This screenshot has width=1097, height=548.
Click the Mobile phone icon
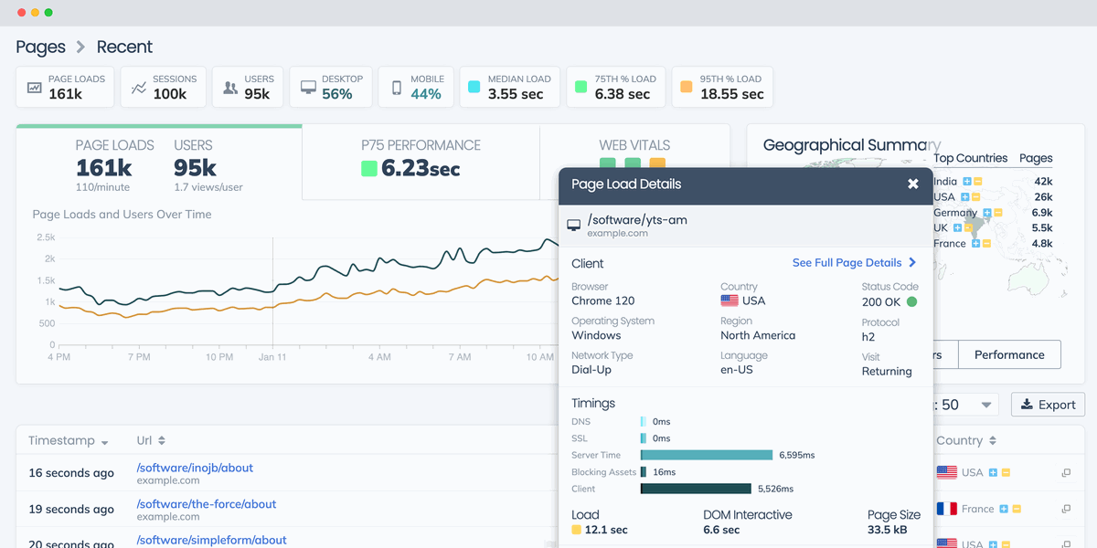pos(397,88)
